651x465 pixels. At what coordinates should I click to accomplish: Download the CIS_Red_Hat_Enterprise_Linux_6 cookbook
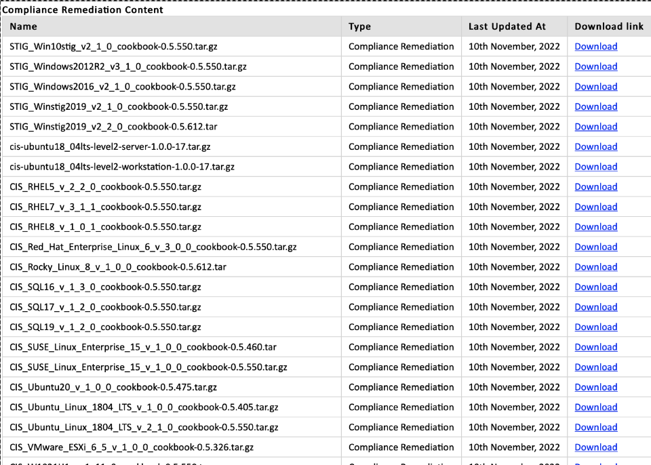(x=595, y=247)
